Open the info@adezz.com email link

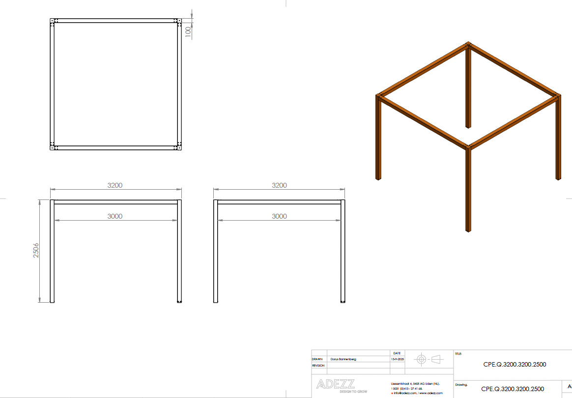coord(404,393)
